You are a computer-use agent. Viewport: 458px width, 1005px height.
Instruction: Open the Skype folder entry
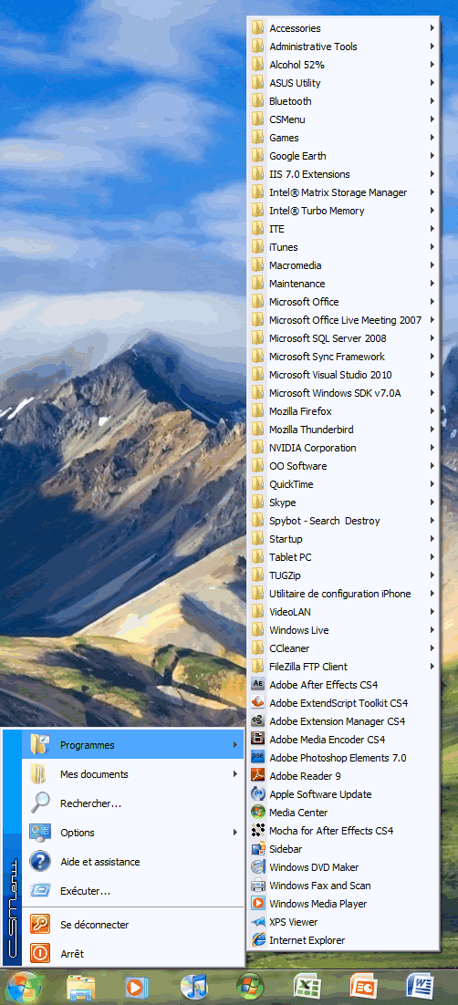344,502
